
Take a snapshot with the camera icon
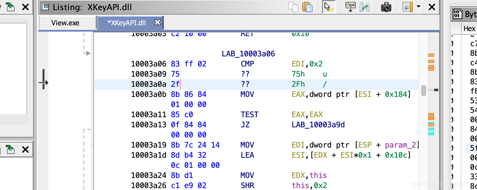386,7
